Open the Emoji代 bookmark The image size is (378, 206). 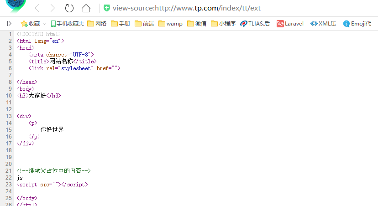point(357,24)
